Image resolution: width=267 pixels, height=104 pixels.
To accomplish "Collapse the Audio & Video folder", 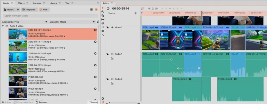I will 3,26.
